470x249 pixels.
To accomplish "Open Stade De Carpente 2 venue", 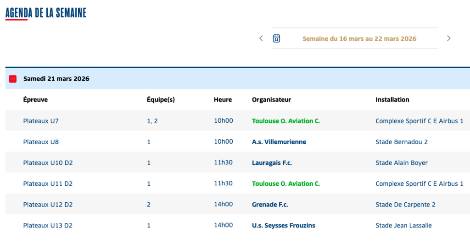I will (x=405, y=205).
